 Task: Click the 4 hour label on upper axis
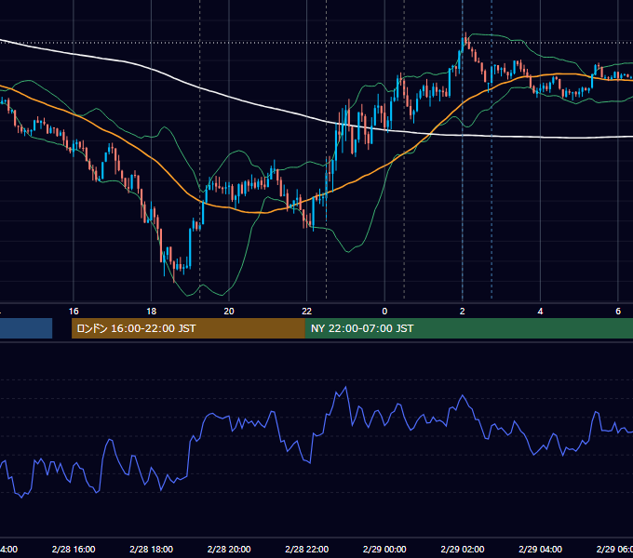click(540, 312)
